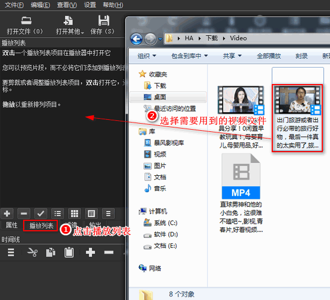This screenshot has height=300, width=330.
Task: Select 网络 in navigation pane
Action: tap(150, 269)
